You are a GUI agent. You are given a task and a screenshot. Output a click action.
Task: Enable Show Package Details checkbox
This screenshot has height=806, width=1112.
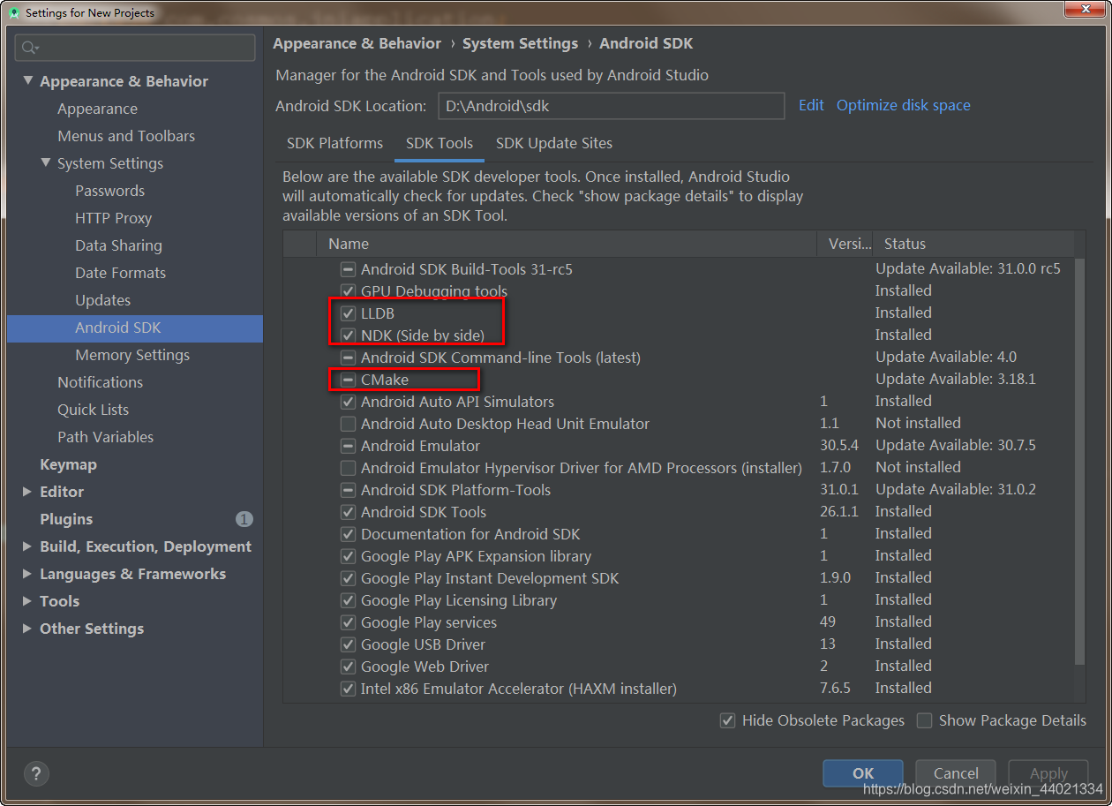(924, 720)
